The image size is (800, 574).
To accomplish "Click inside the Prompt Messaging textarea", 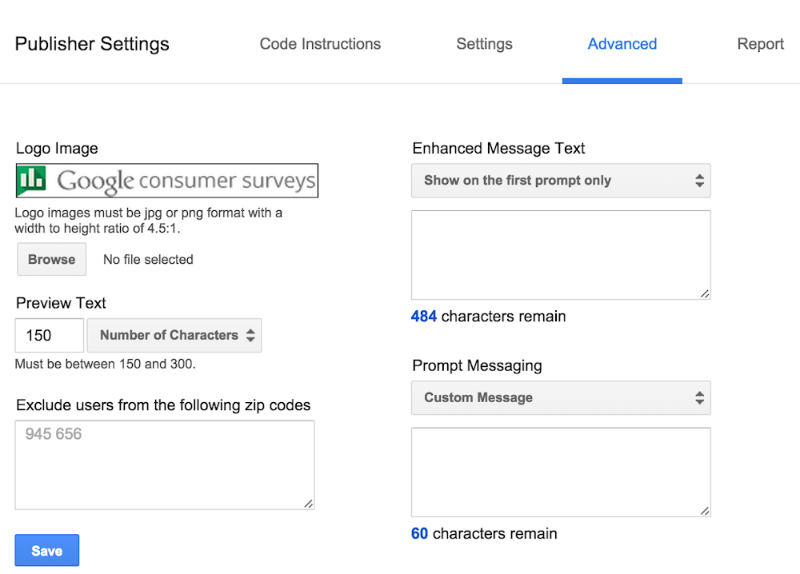I will click(560, 472).
